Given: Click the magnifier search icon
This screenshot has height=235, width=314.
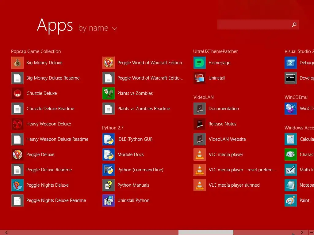Looking at the screenshot, I should (x=294, y=24).
